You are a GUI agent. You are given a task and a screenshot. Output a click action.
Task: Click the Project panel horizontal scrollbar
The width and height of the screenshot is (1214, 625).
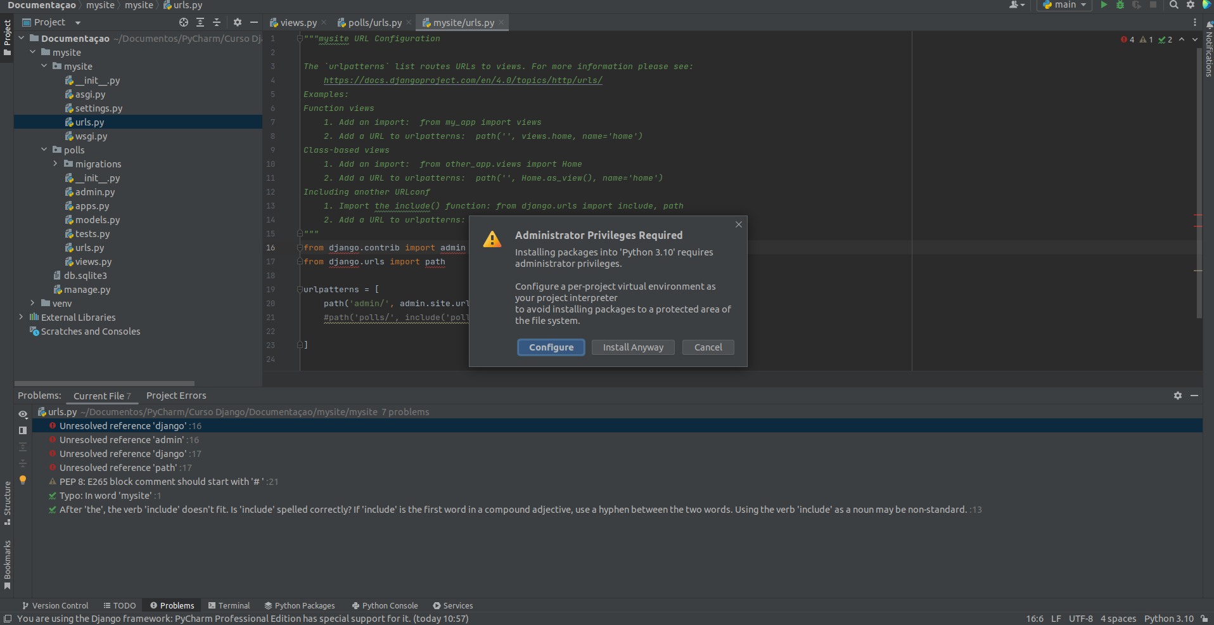coord(105,383)
